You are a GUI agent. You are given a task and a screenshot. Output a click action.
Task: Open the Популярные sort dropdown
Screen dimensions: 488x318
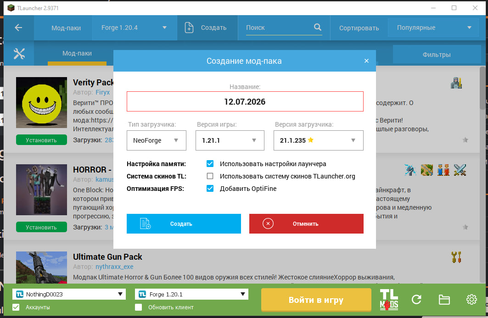point(433,28)
